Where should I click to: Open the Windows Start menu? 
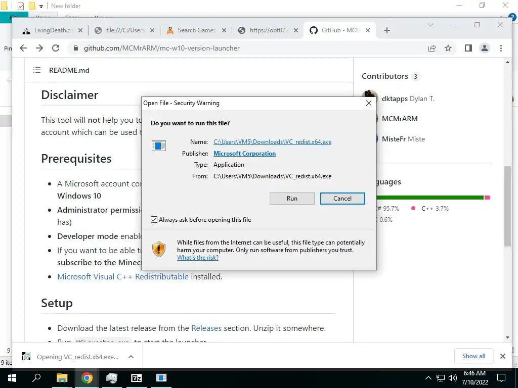[x=12, y=378]
